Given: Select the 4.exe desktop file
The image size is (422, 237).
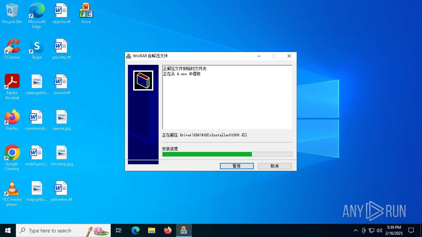Looking at the screenshot, I should tap(86, 13).
